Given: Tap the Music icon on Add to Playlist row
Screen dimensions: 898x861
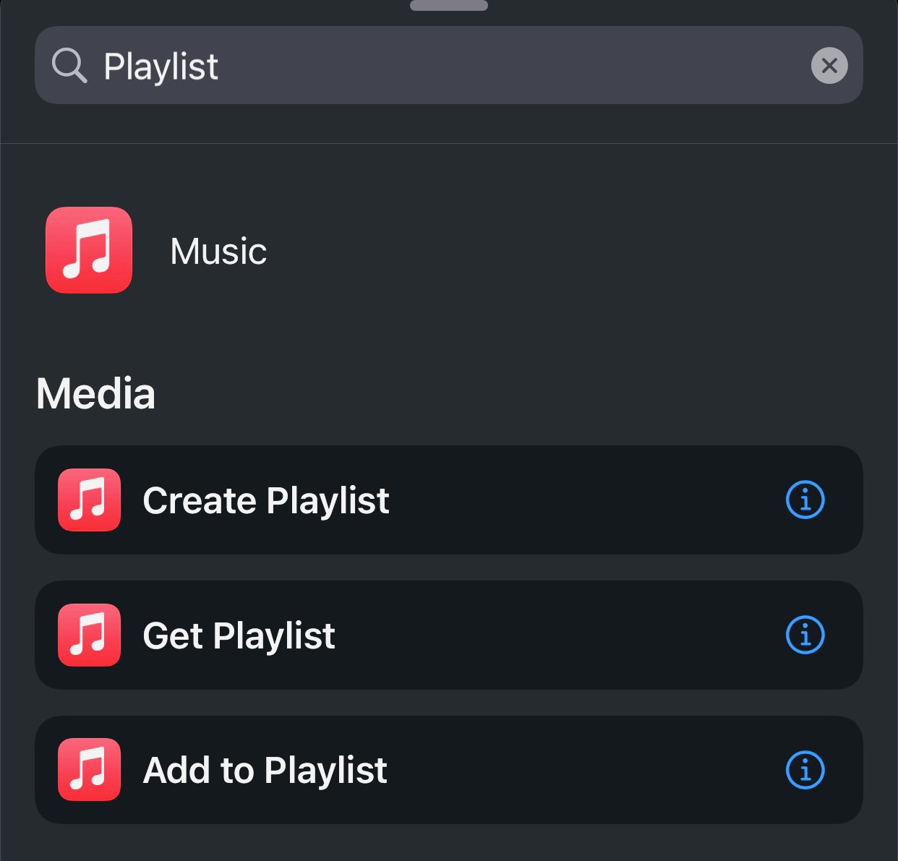Looking at the screenshot, I should [x=89, y=770].
